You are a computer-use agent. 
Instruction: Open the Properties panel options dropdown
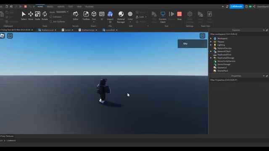[x=264, y=76]
